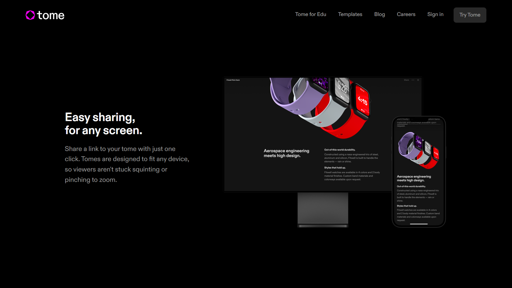Click Share in the desktop mockup header

pos(406,80)
